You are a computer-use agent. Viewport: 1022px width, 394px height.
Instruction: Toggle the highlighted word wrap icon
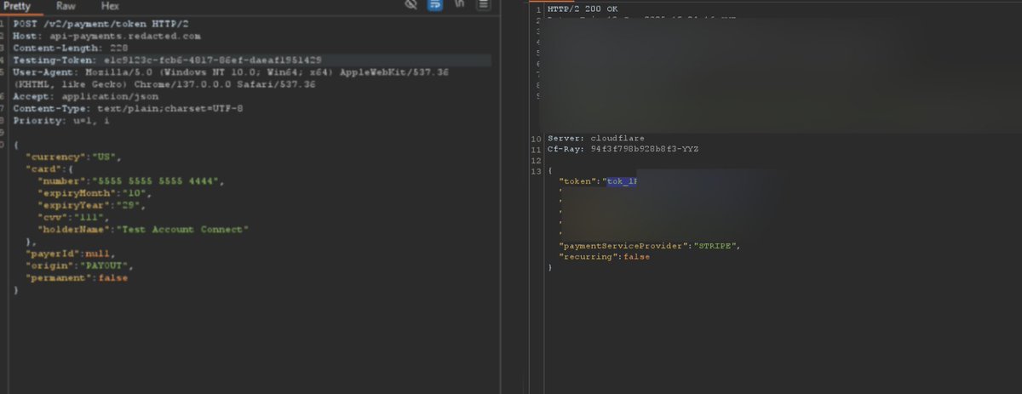(434, 5)
